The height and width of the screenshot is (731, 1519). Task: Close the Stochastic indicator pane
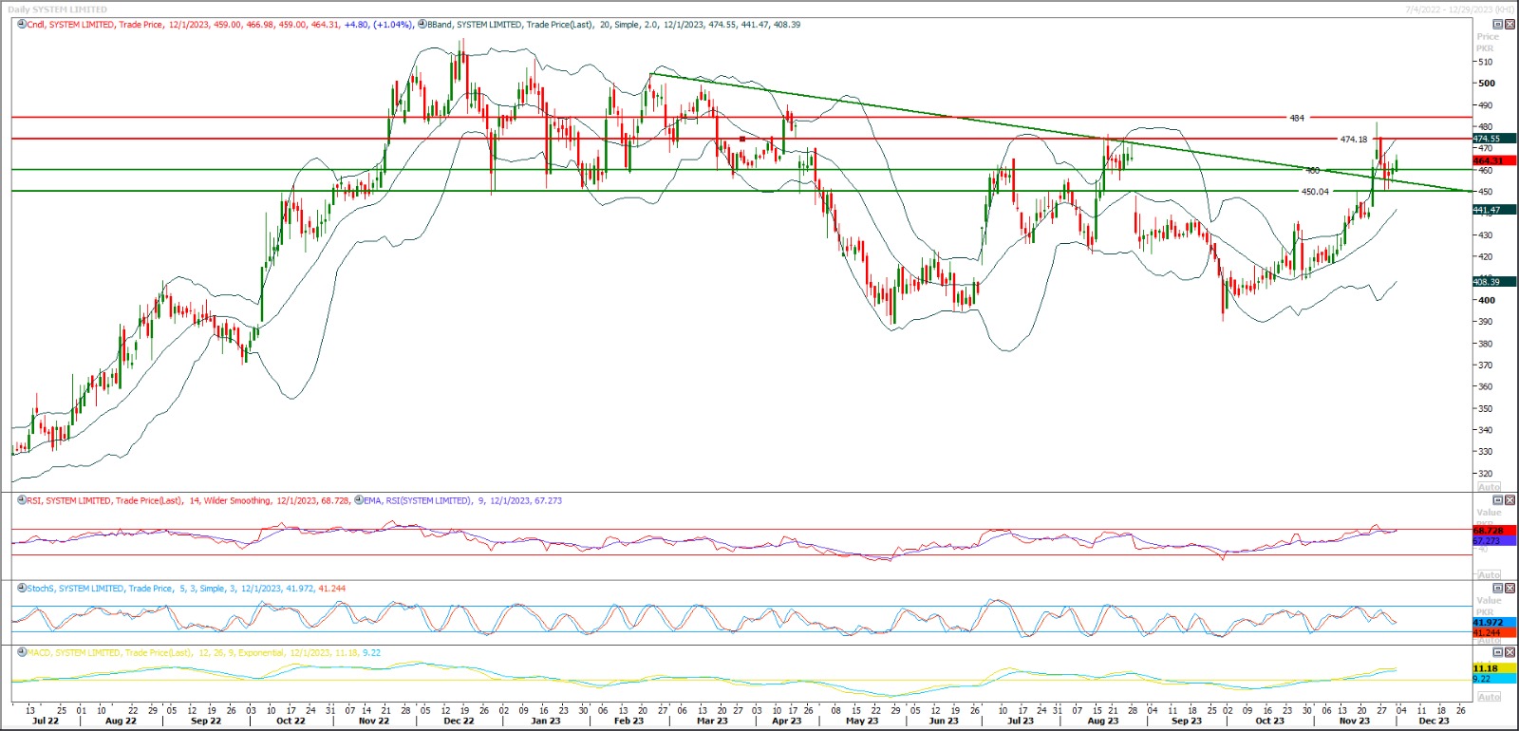(1510, 589)
